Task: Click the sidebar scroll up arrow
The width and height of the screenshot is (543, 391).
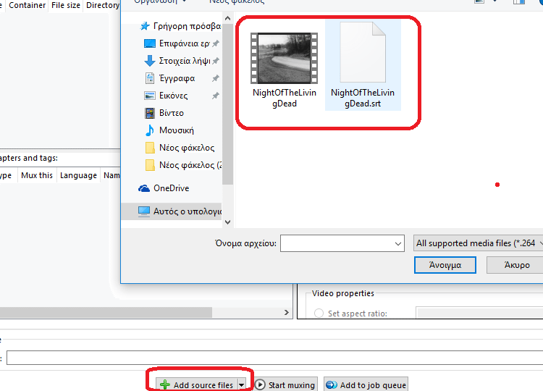Action: click(227, 18)
